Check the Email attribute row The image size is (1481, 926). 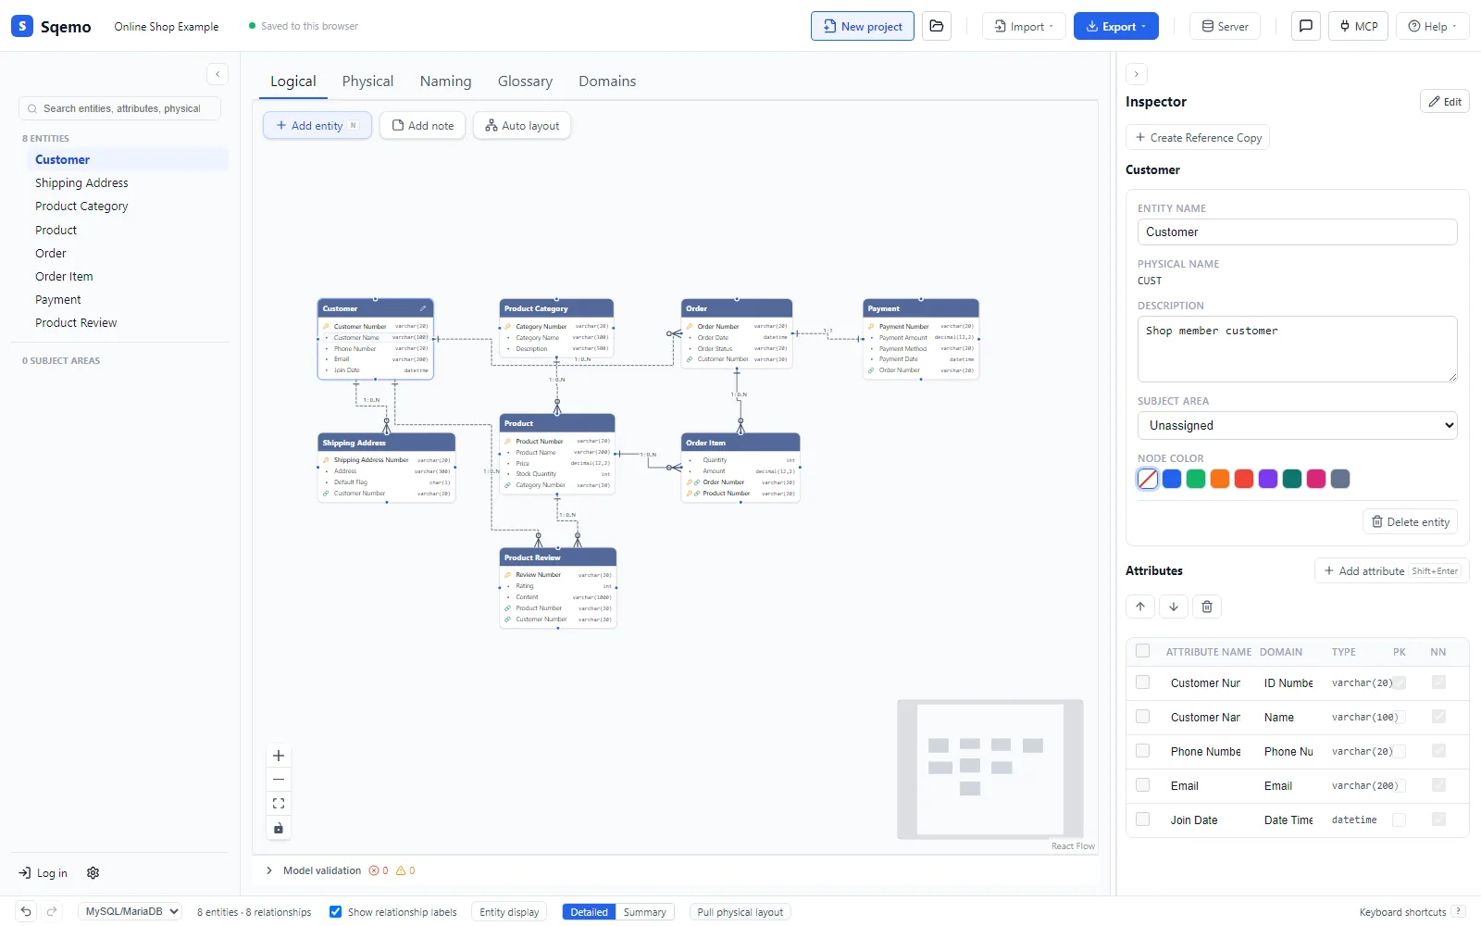(x=1143, y=785)
